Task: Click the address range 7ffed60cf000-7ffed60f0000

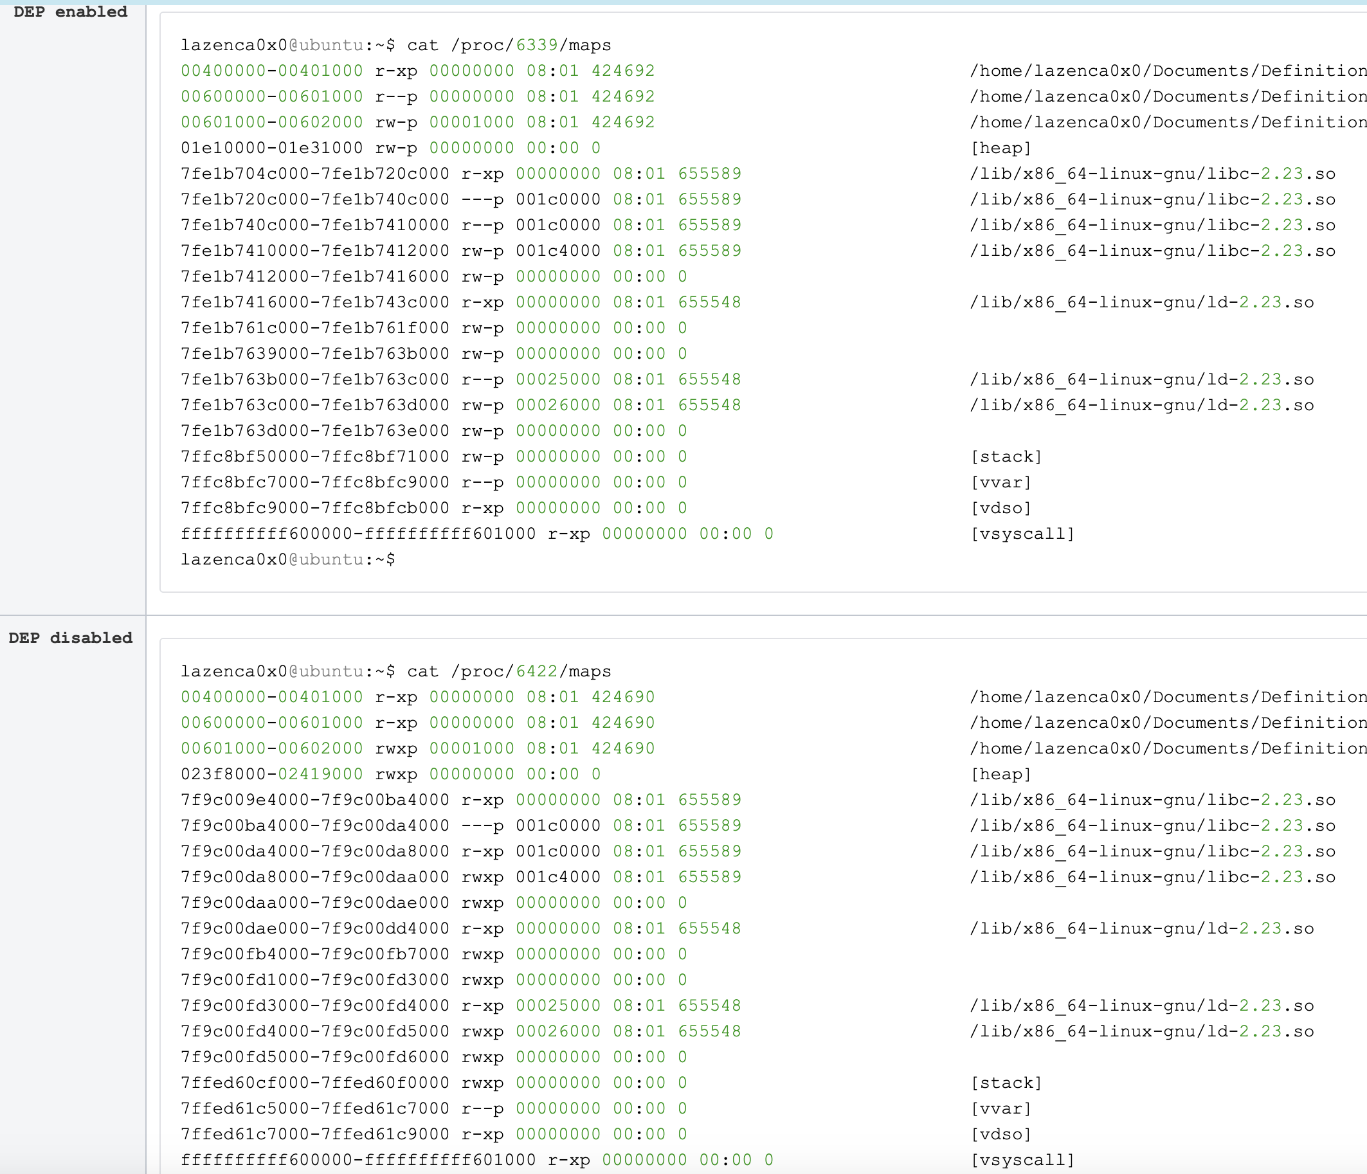Action: coord(314,1082)
